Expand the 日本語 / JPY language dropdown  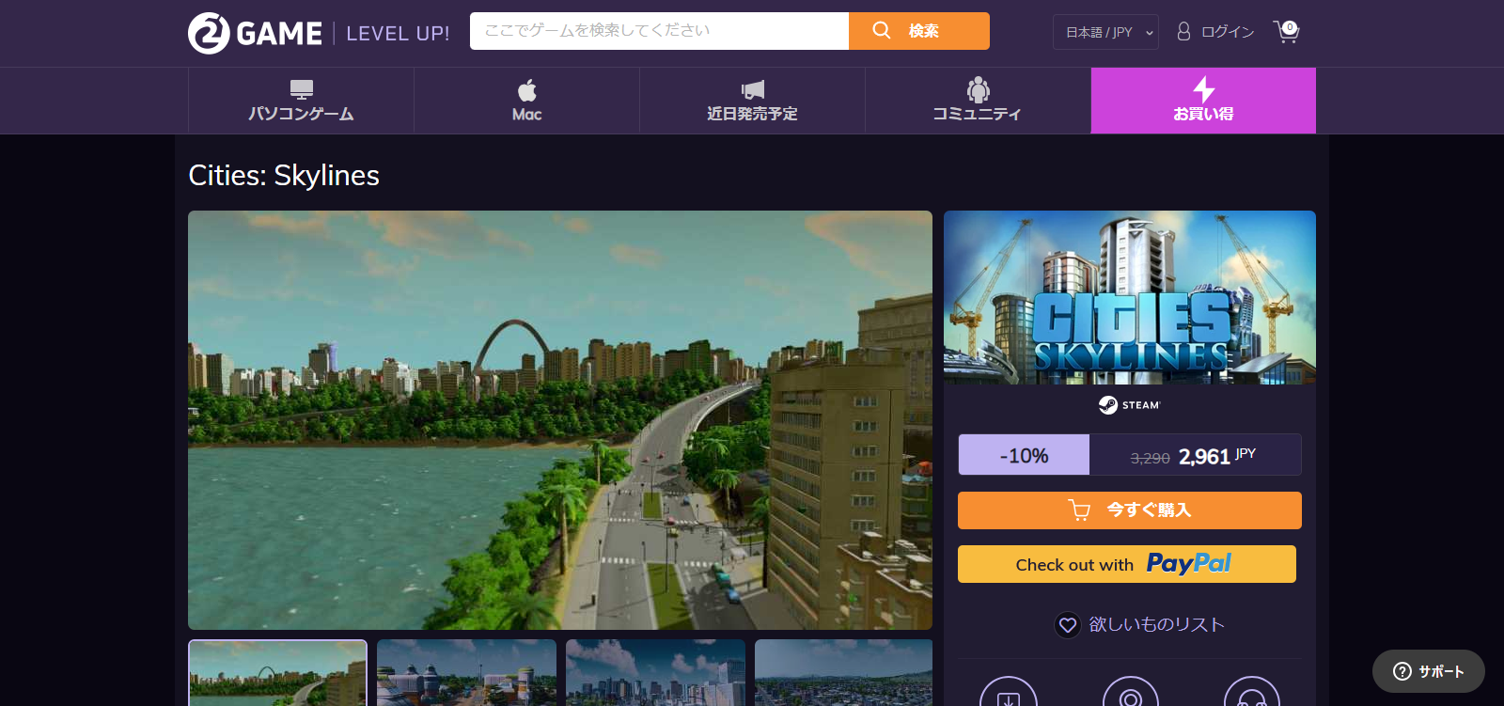[x=1105, y=32]
